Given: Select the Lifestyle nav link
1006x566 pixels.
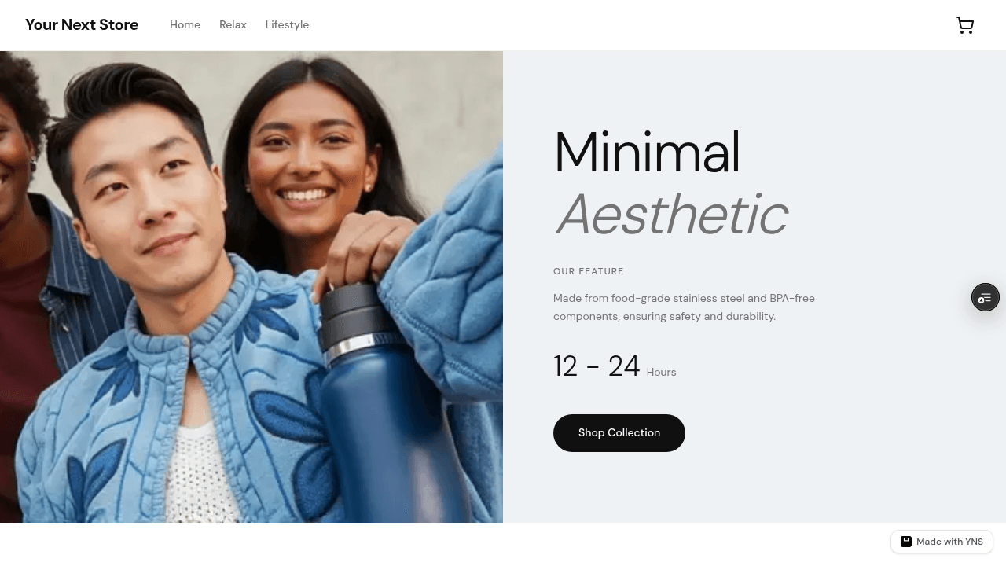Looking at the screenshot, I should click(x=287, y=25).
